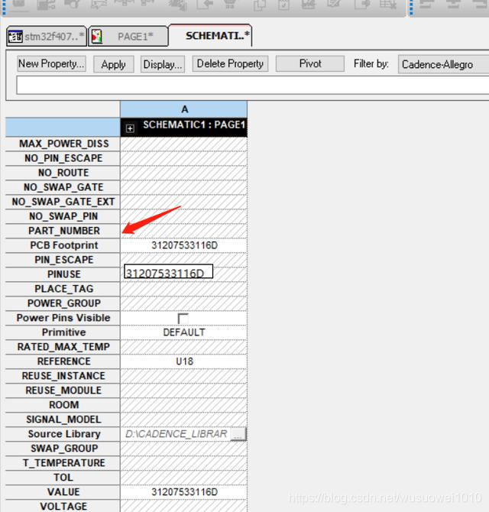489x512 pixels.
Task: Click the VALUE cell with 31207533116D
Action: 184,492
